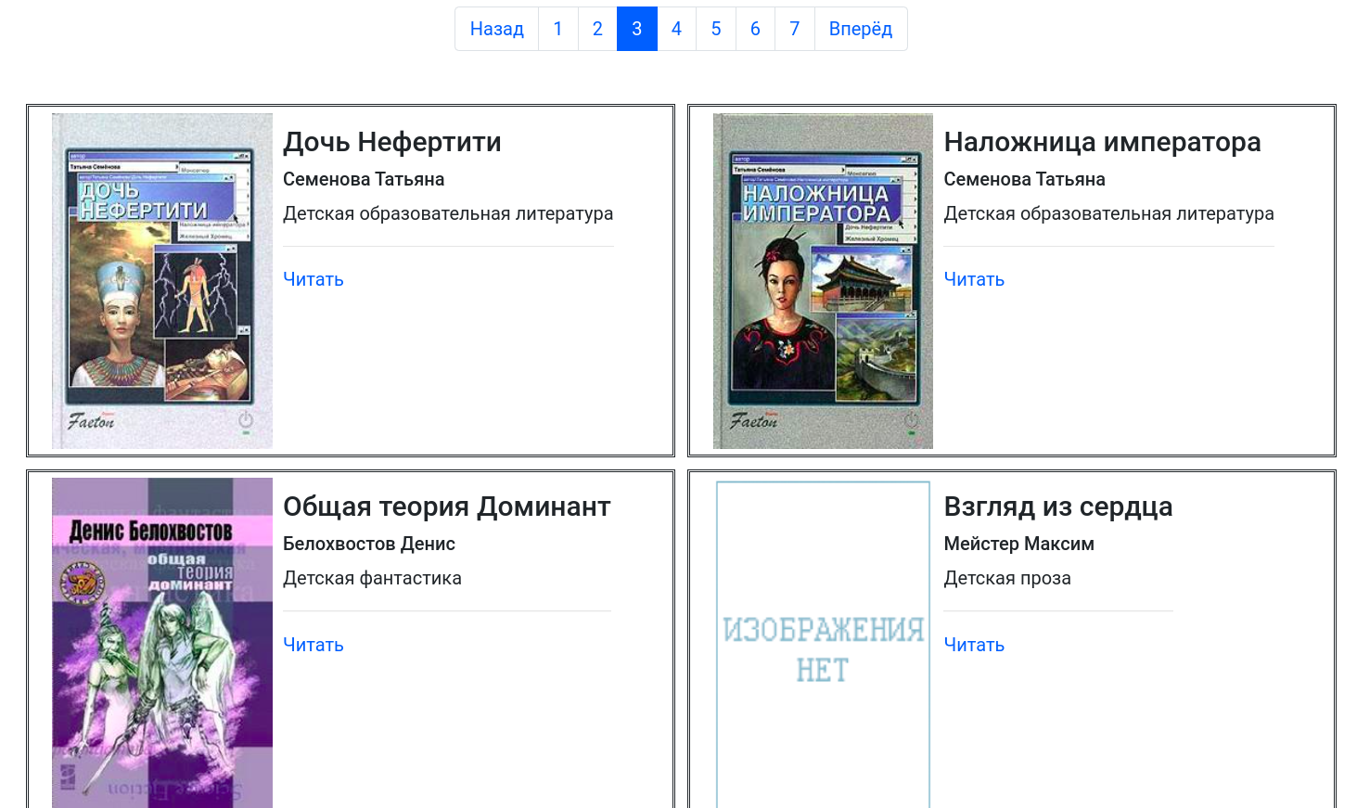The width and height of the screenshot is (1357, 808).
Task: Select author Семенова Татьяна under Наложница императора
Action: [1024, 179]
